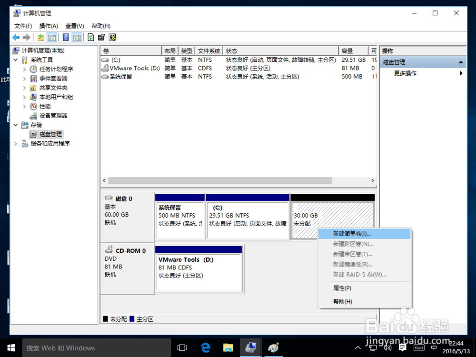Sort by the 类型 column header
476x357 pixels.
[x=187, y=51]
